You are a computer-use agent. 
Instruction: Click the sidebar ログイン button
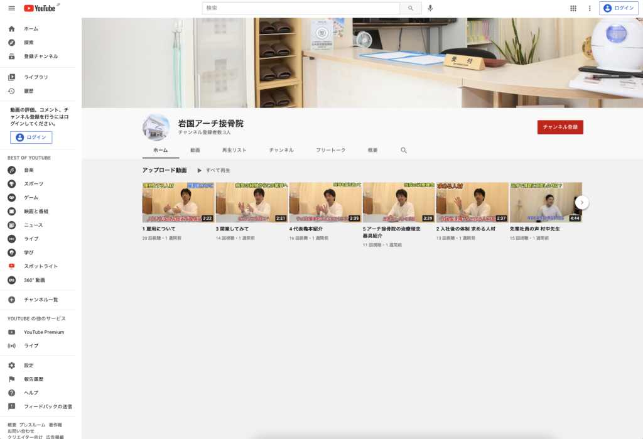31,138
